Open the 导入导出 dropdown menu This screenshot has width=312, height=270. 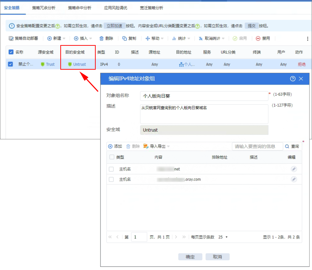tap(168, 147)
